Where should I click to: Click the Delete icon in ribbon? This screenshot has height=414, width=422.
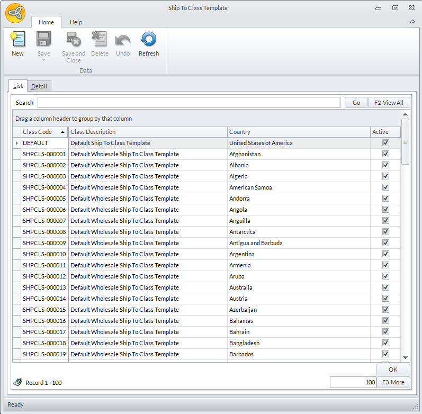[x=99, y=40]
